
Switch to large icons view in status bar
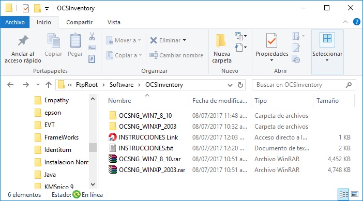point(355,194)
